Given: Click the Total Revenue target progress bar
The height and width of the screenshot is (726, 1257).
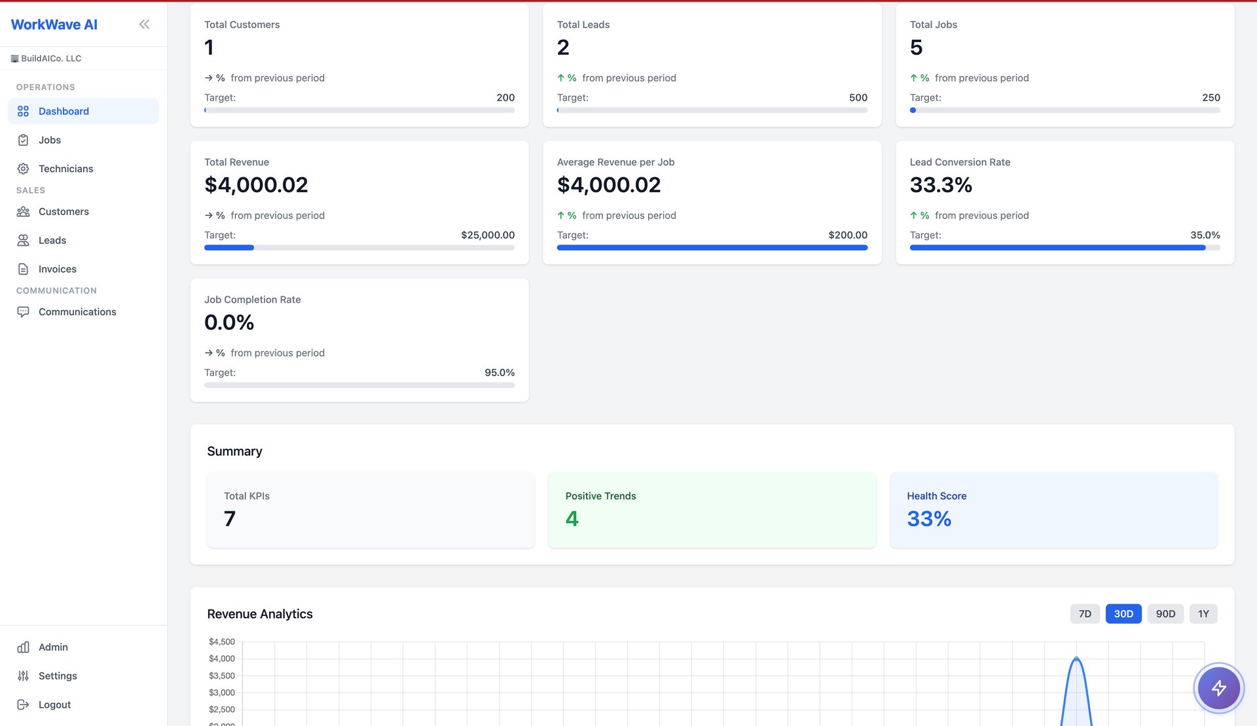Looking at the screenshot, I should pos(359,248).
